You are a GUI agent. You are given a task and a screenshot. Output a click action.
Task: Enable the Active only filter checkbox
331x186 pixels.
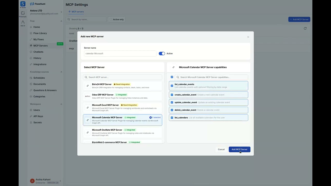[x=111, y=19]
